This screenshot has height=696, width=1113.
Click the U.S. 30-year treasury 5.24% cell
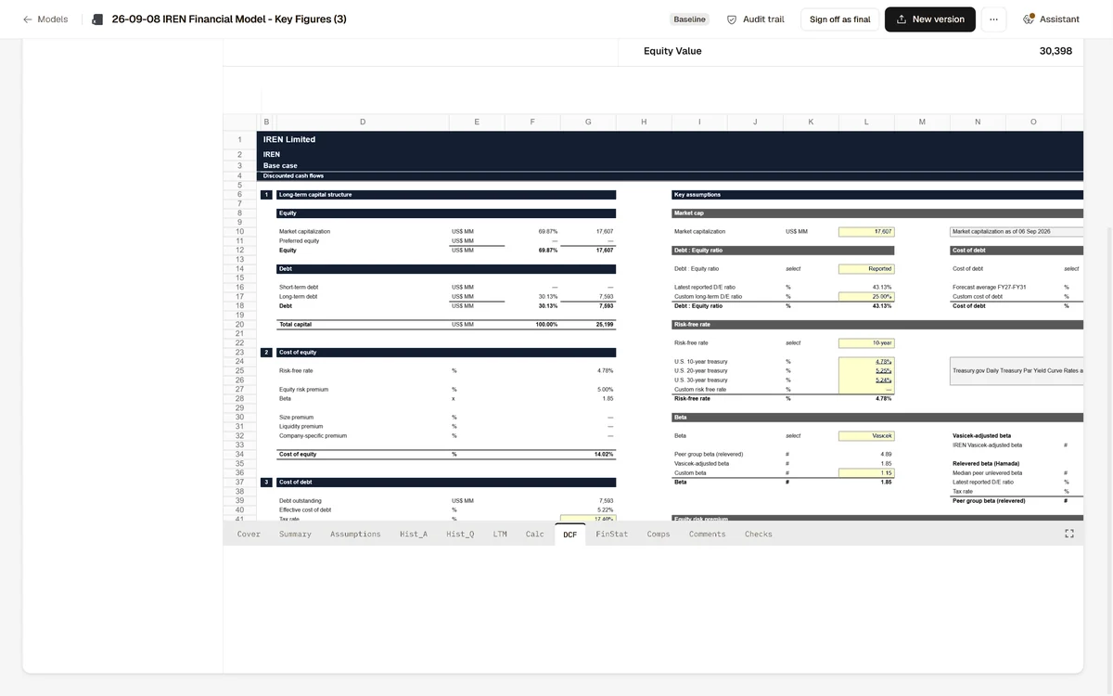tap(866, 380)
